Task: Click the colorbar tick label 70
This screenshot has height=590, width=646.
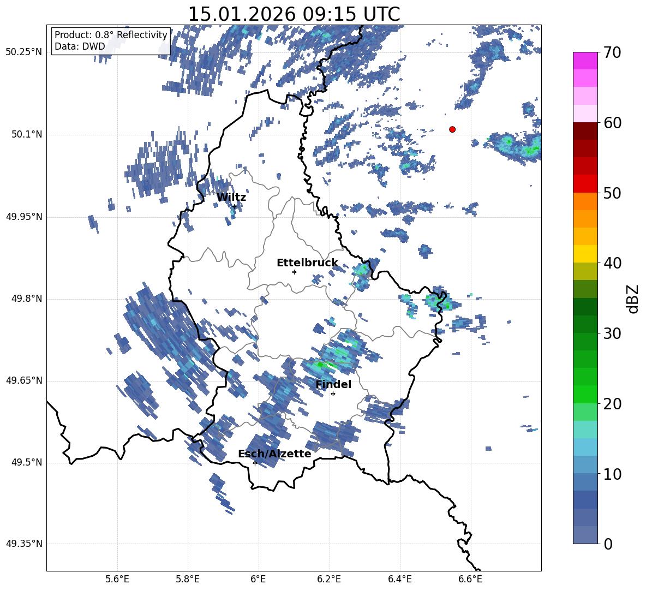Action: [x=612, y=53]
